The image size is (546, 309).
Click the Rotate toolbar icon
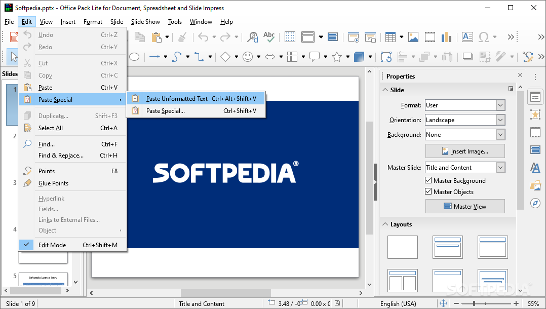[386, 56]
